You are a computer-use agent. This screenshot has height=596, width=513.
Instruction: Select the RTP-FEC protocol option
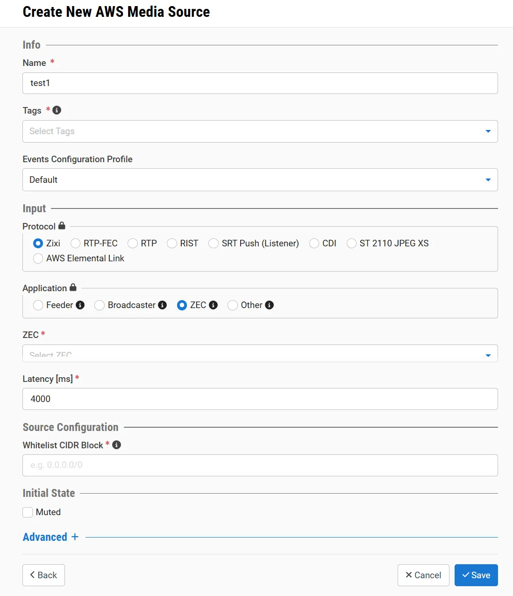click(76, 244)
